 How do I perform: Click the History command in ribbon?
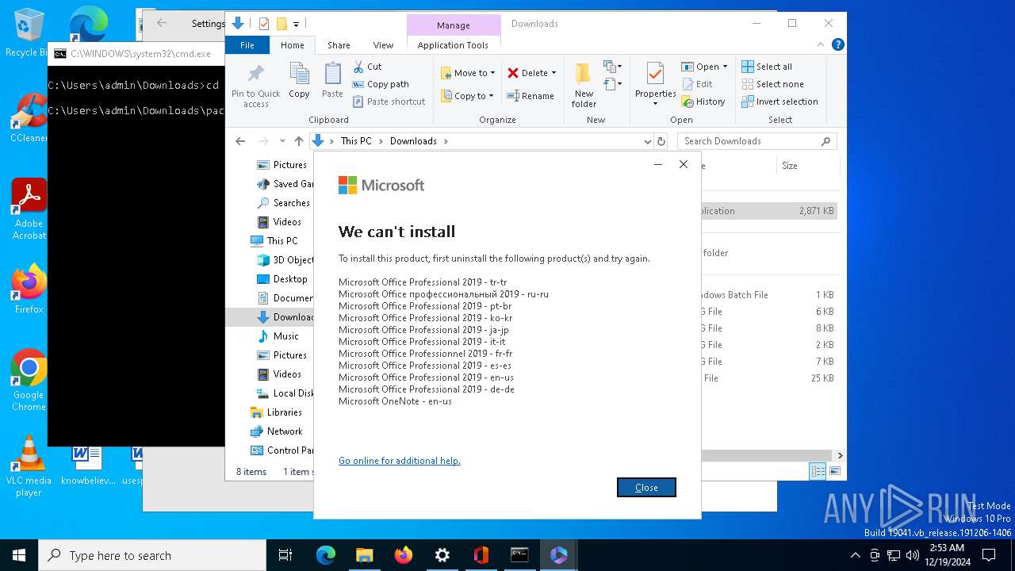point(703,102)
